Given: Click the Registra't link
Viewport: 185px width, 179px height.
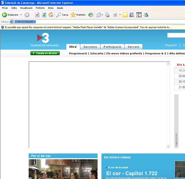Looking at the screenshot, I should pyautogui.click(x=171, y=45).
